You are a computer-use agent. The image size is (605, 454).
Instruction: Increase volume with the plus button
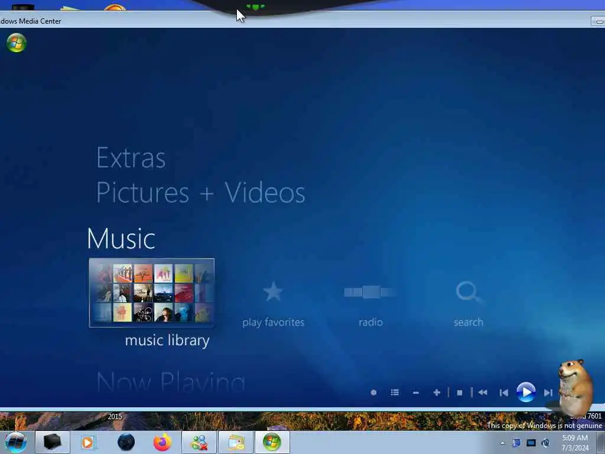pyautogui.click(x=437, y=393)
